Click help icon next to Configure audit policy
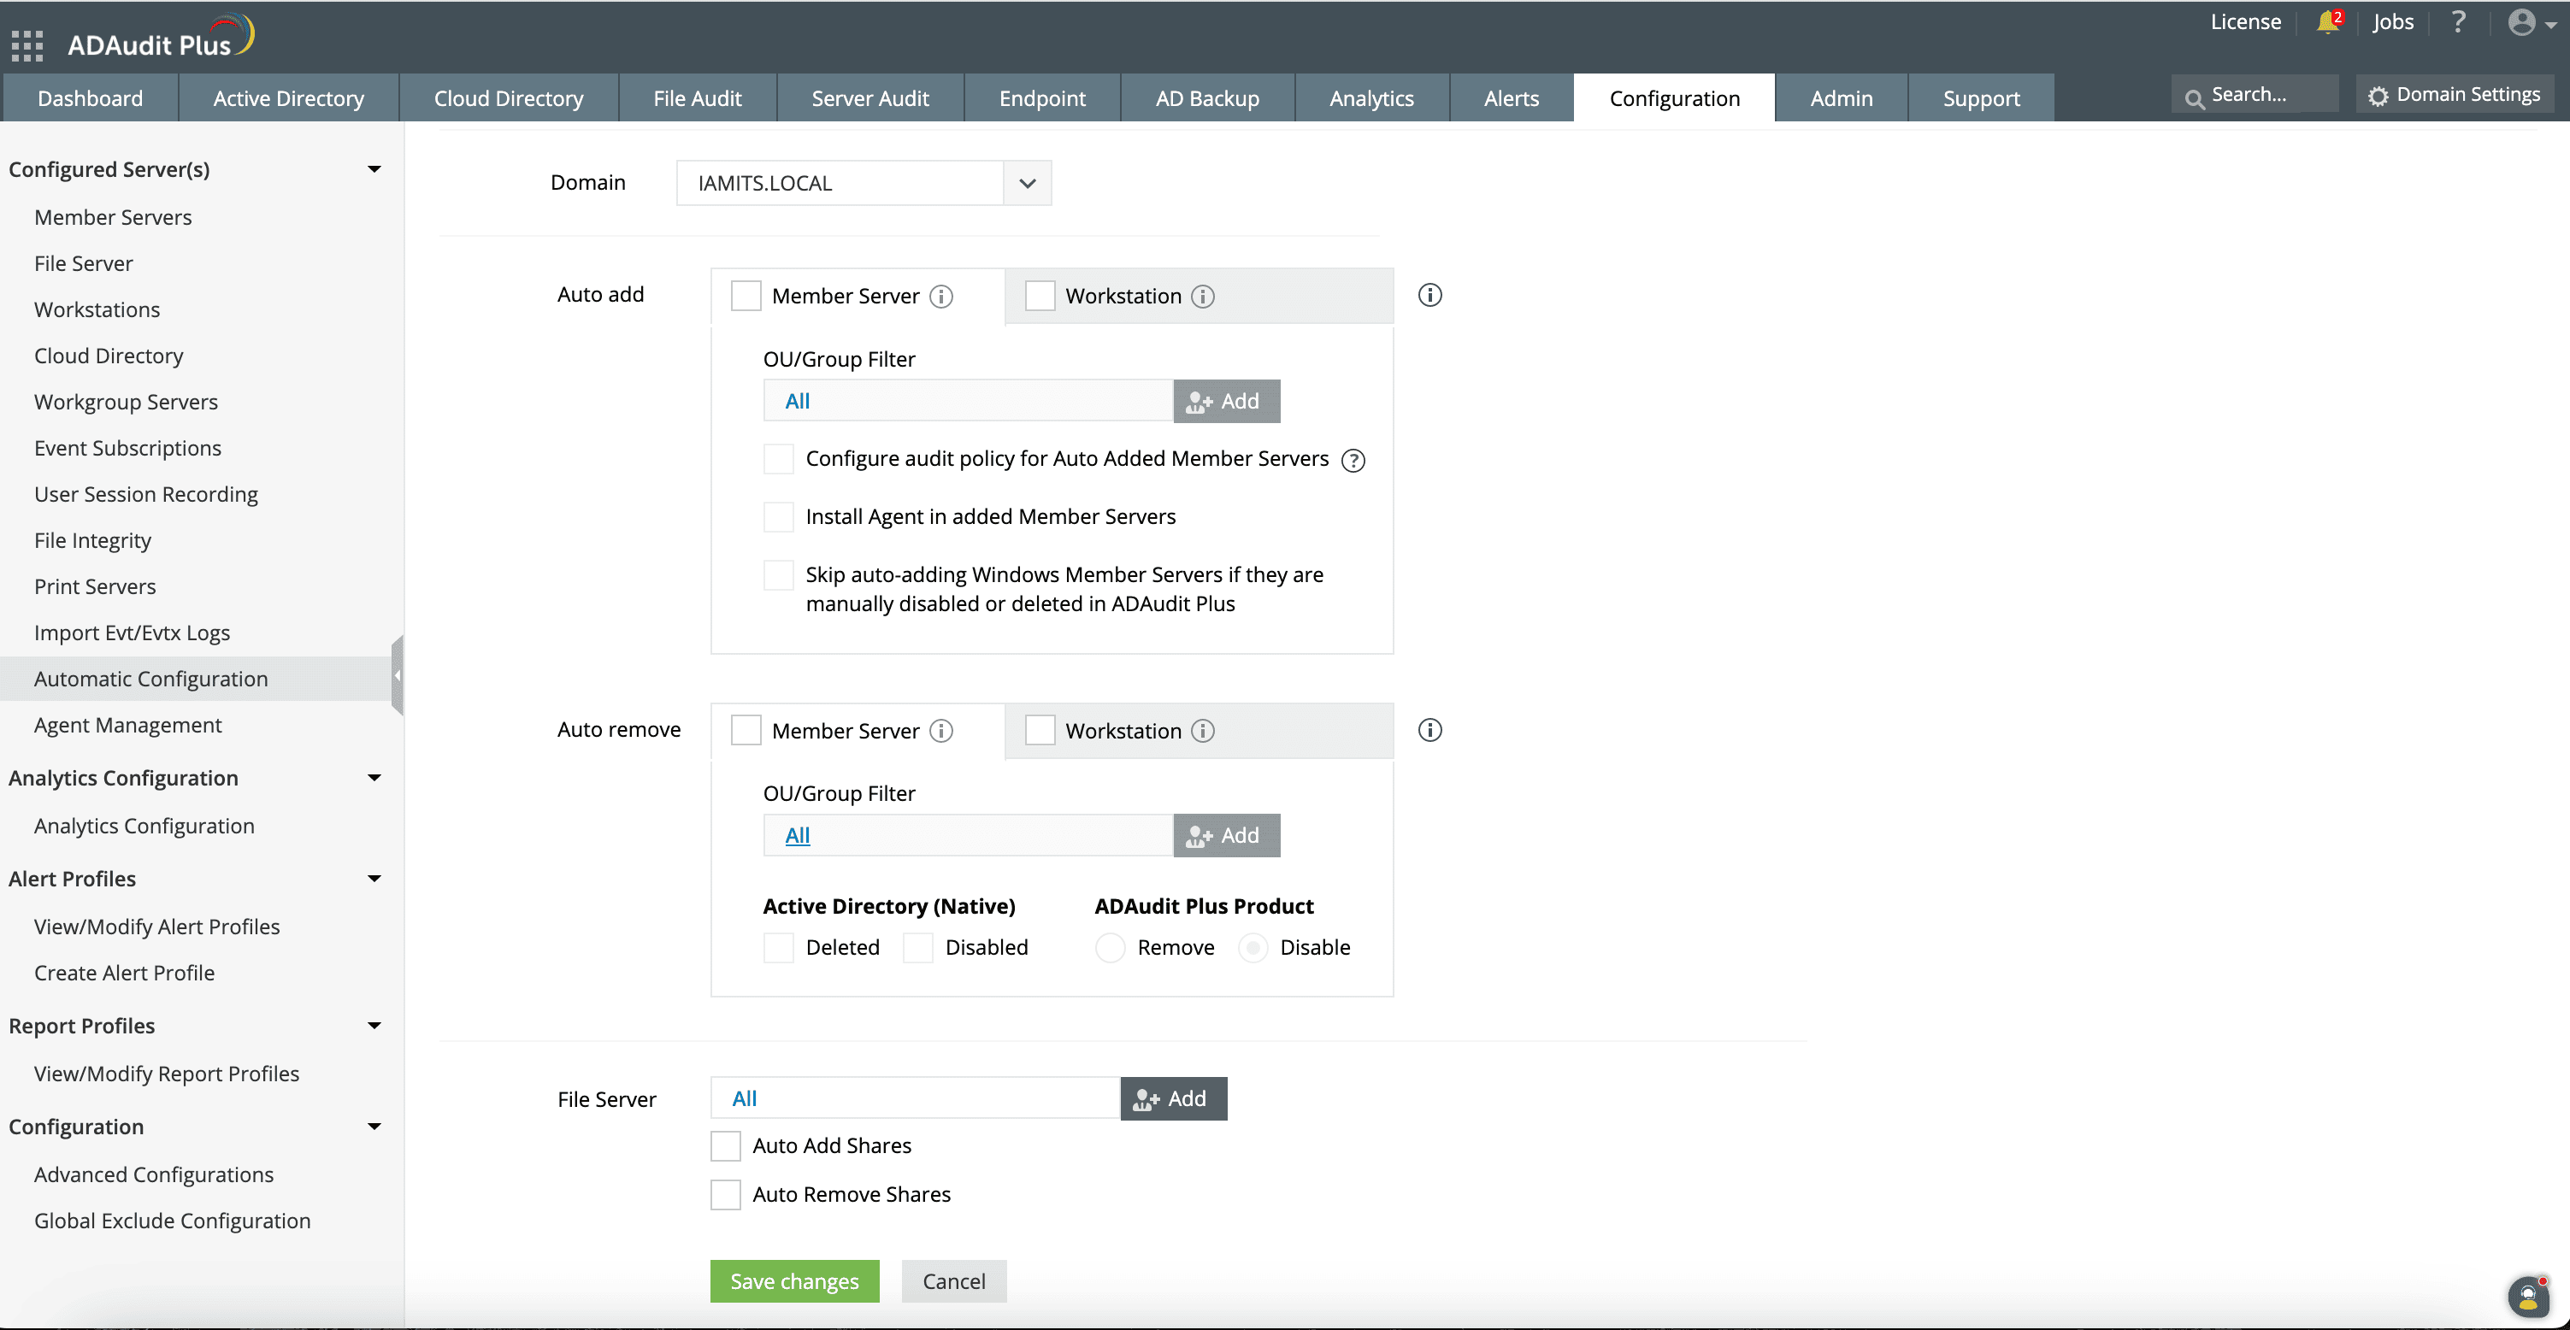 pos(1353,460)
